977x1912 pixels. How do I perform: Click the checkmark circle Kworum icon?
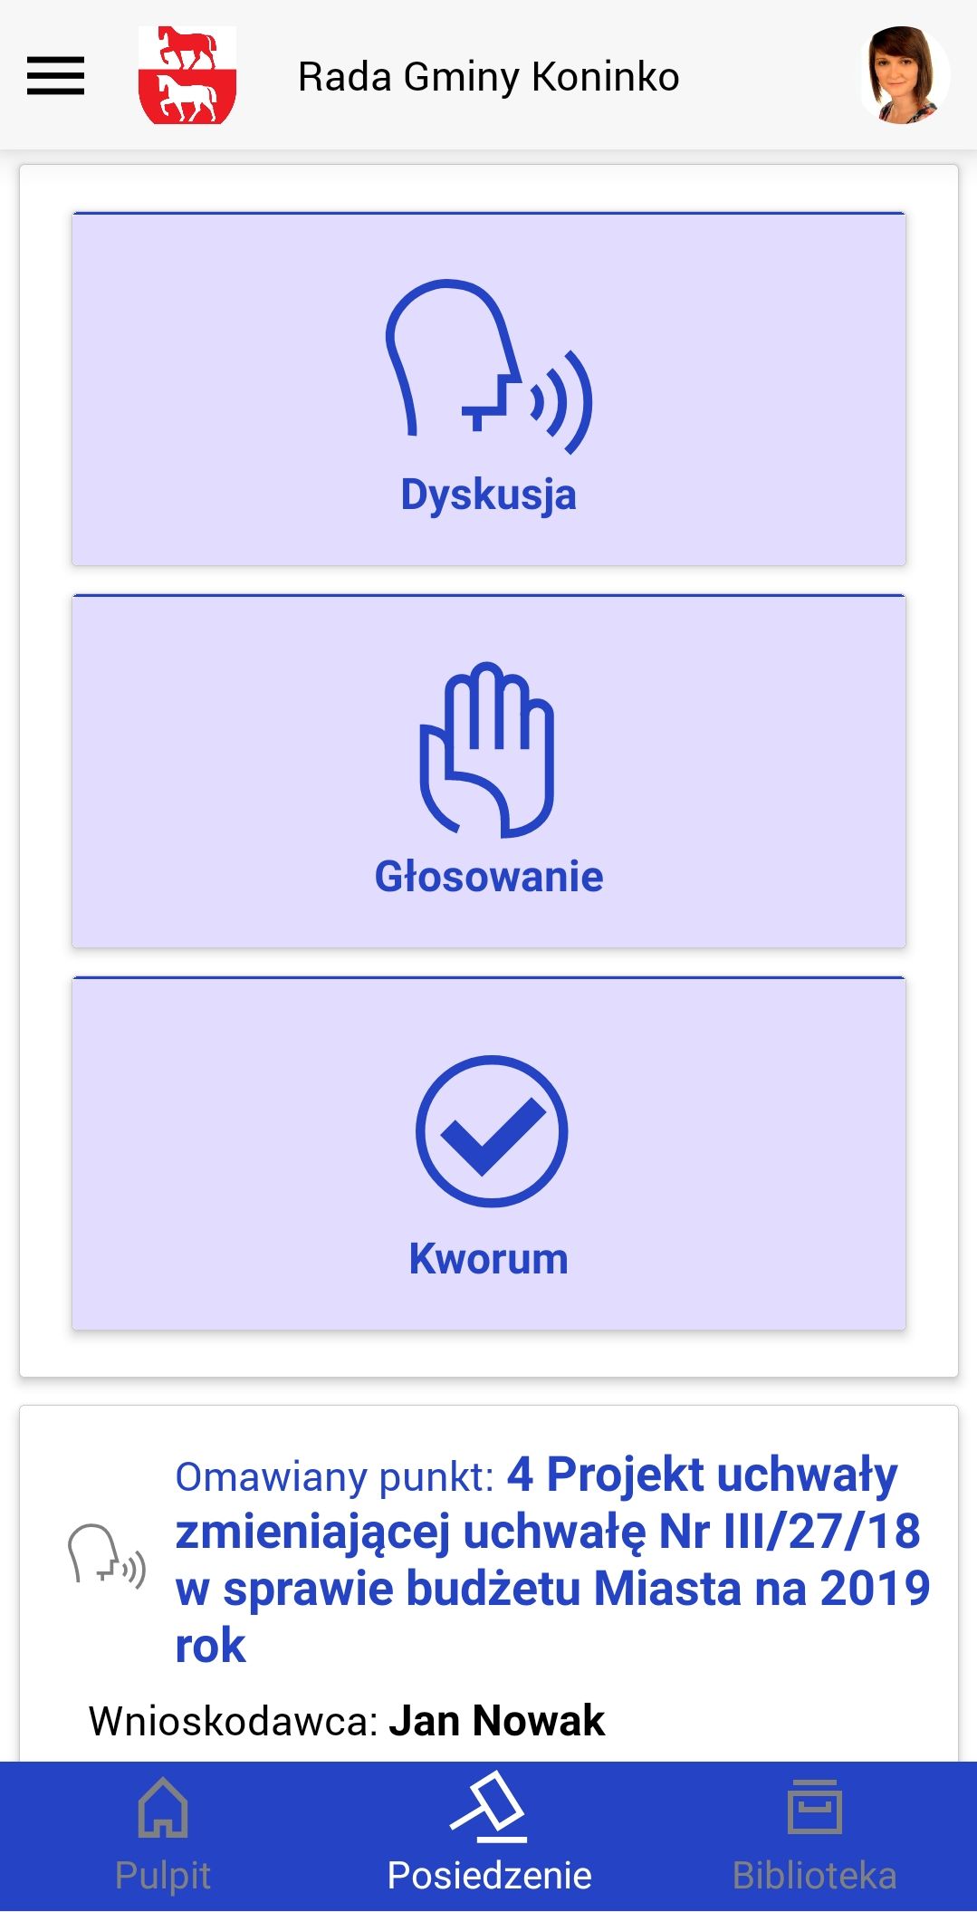click(x=492, y=1130)
